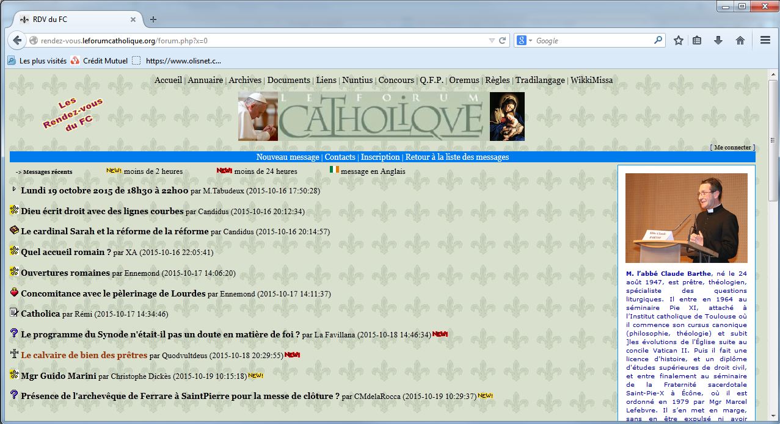This screenshot has width=780, height=424.
Task: Click the abbé Claude Barthe photo
Action: [x=686, y=218]
